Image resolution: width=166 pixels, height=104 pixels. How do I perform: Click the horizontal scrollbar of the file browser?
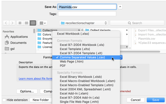pyautogui.click(x=140, y=52)
